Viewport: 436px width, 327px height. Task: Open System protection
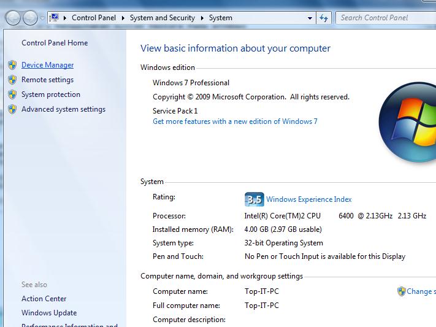pyautogui.click(x=51, y=94)
